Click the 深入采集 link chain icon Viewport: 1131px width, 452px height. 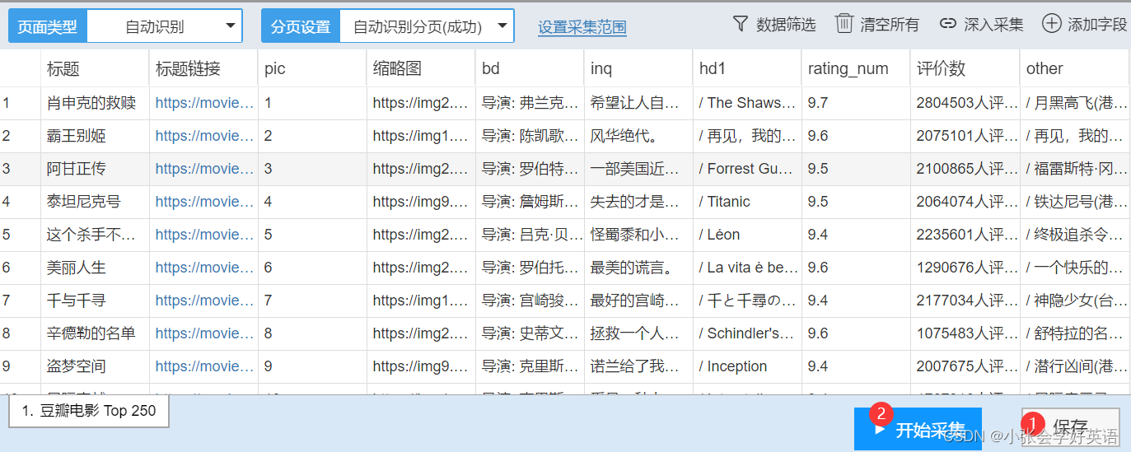(948, 24)
